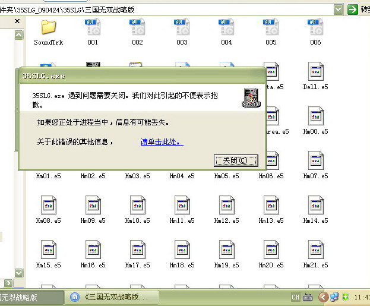Click the Hm05.e5 file name
370x306 pixels.
coord(226,176)
